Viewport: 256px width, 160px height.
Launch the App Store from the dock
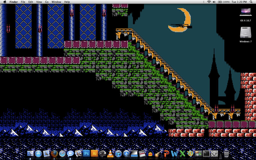tap(38, 154)
